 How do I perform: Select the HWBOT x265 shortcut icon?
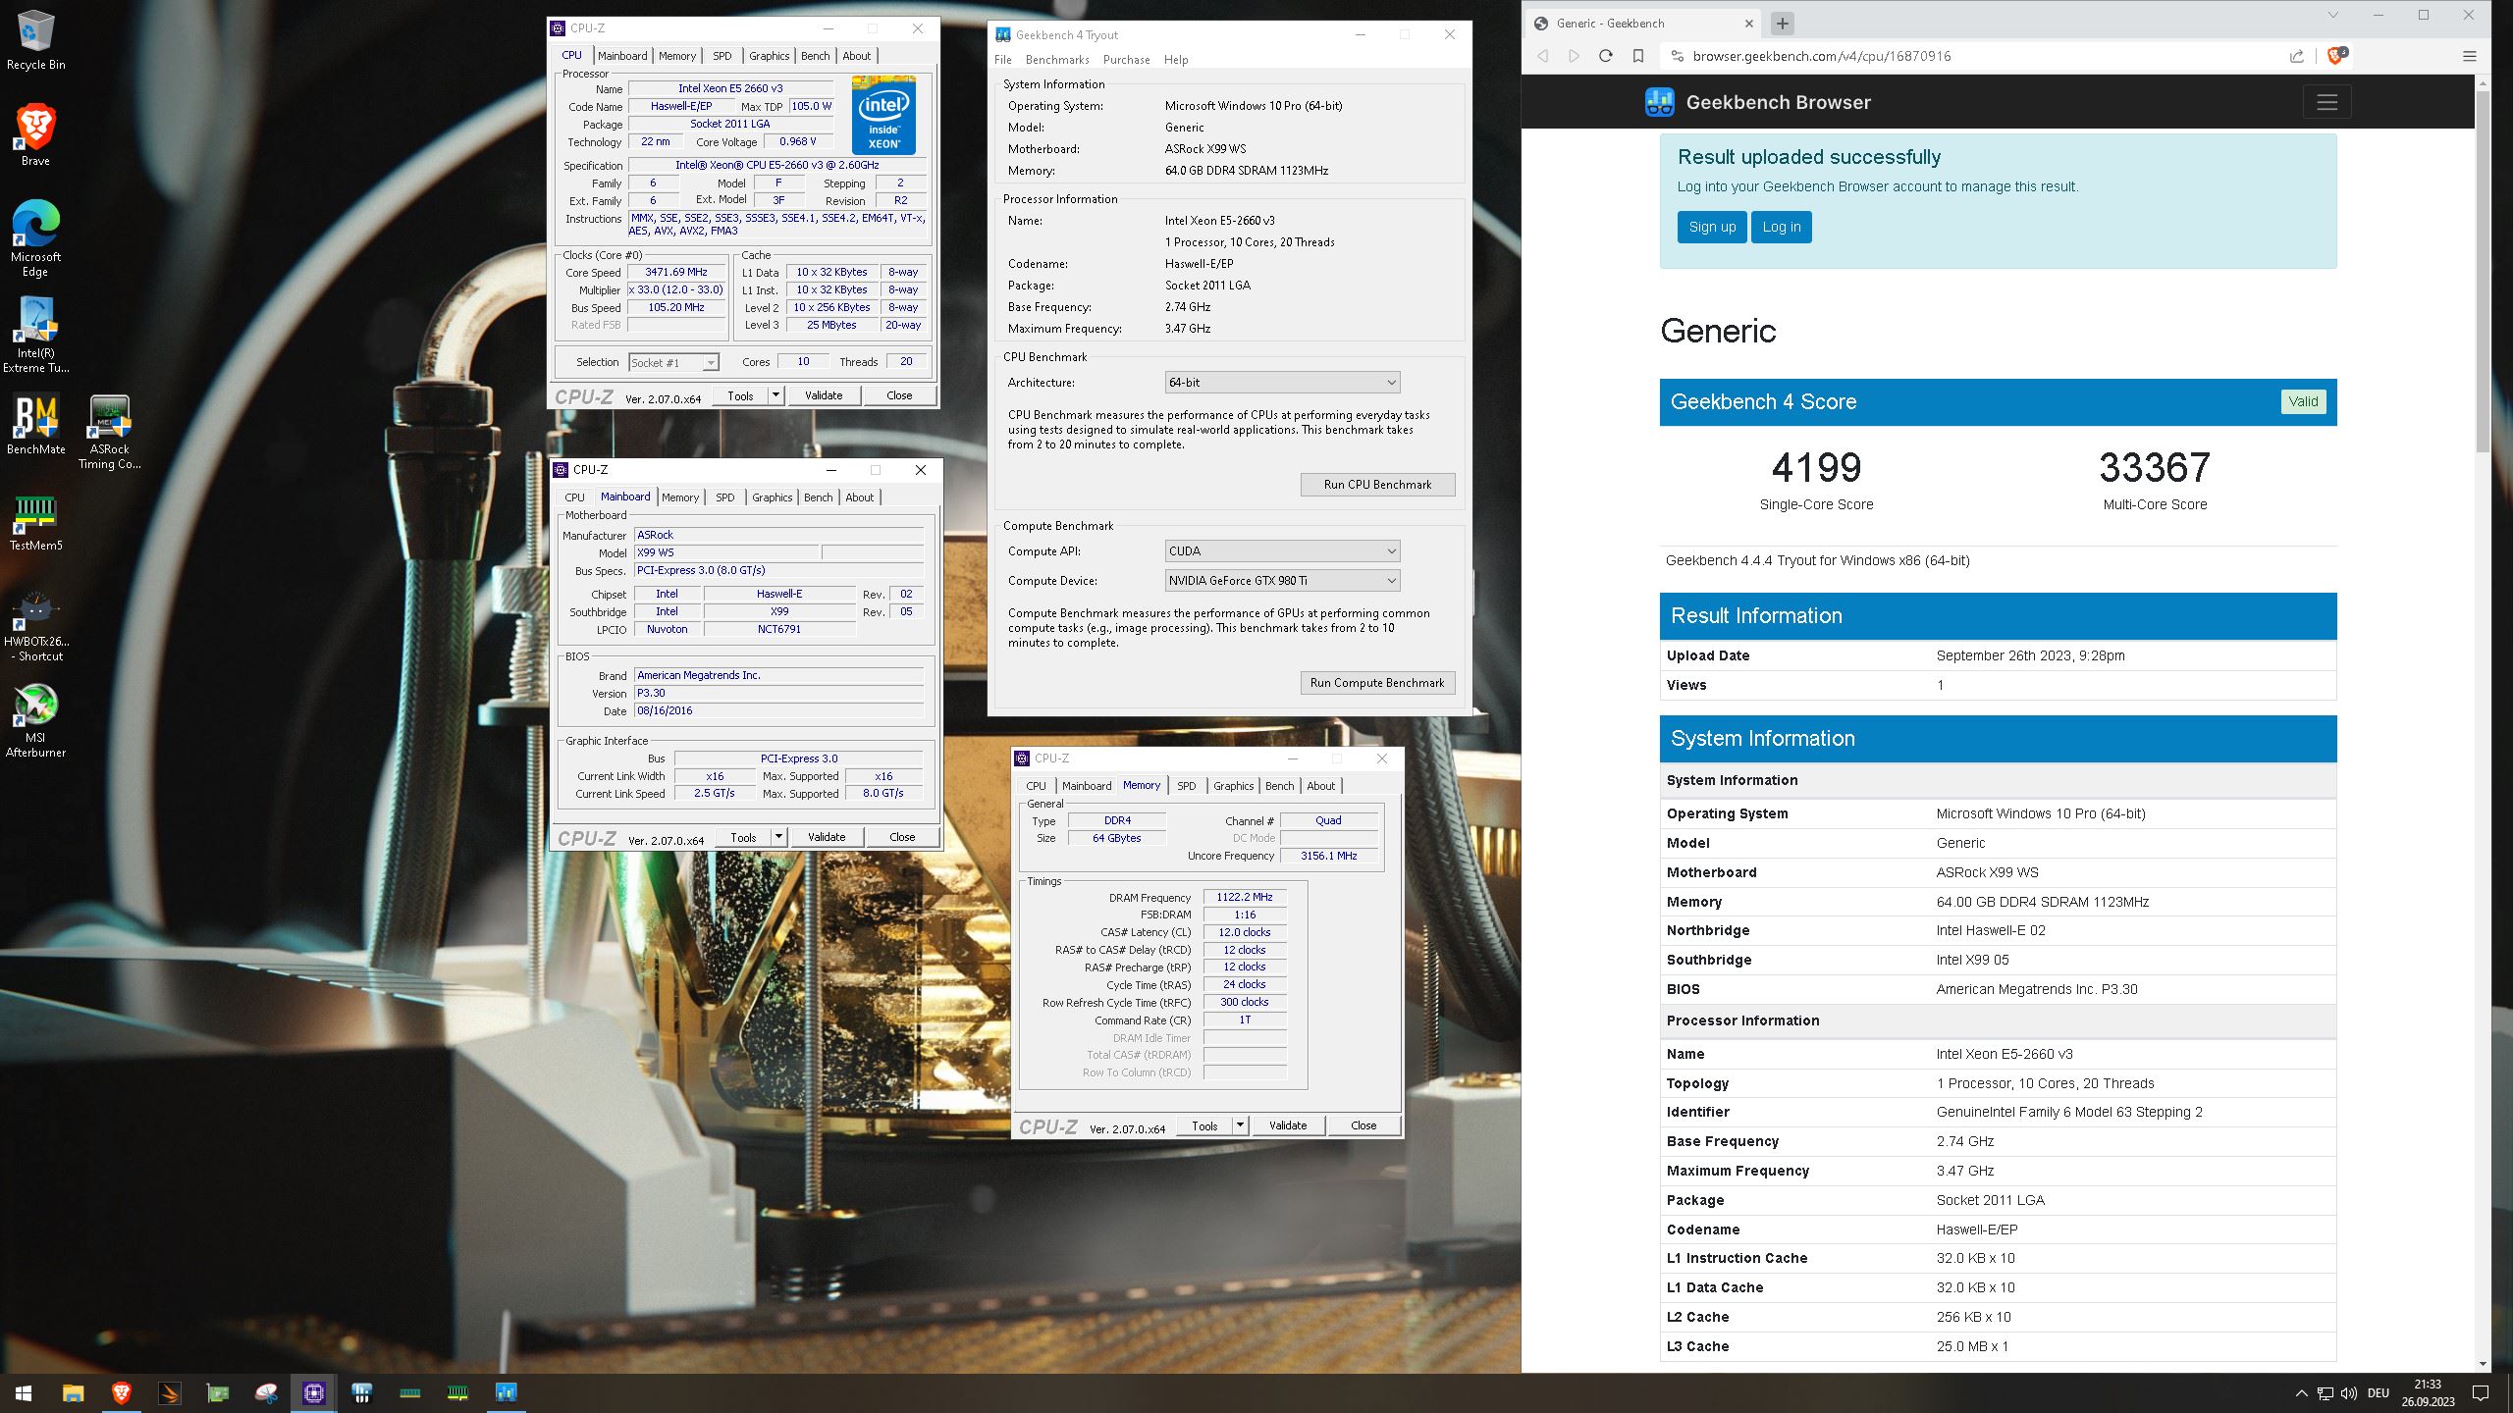[x=35, y=625]
